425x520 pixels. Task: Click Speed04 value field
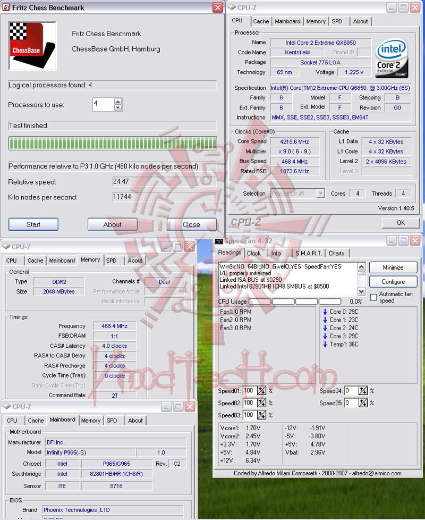352,391
